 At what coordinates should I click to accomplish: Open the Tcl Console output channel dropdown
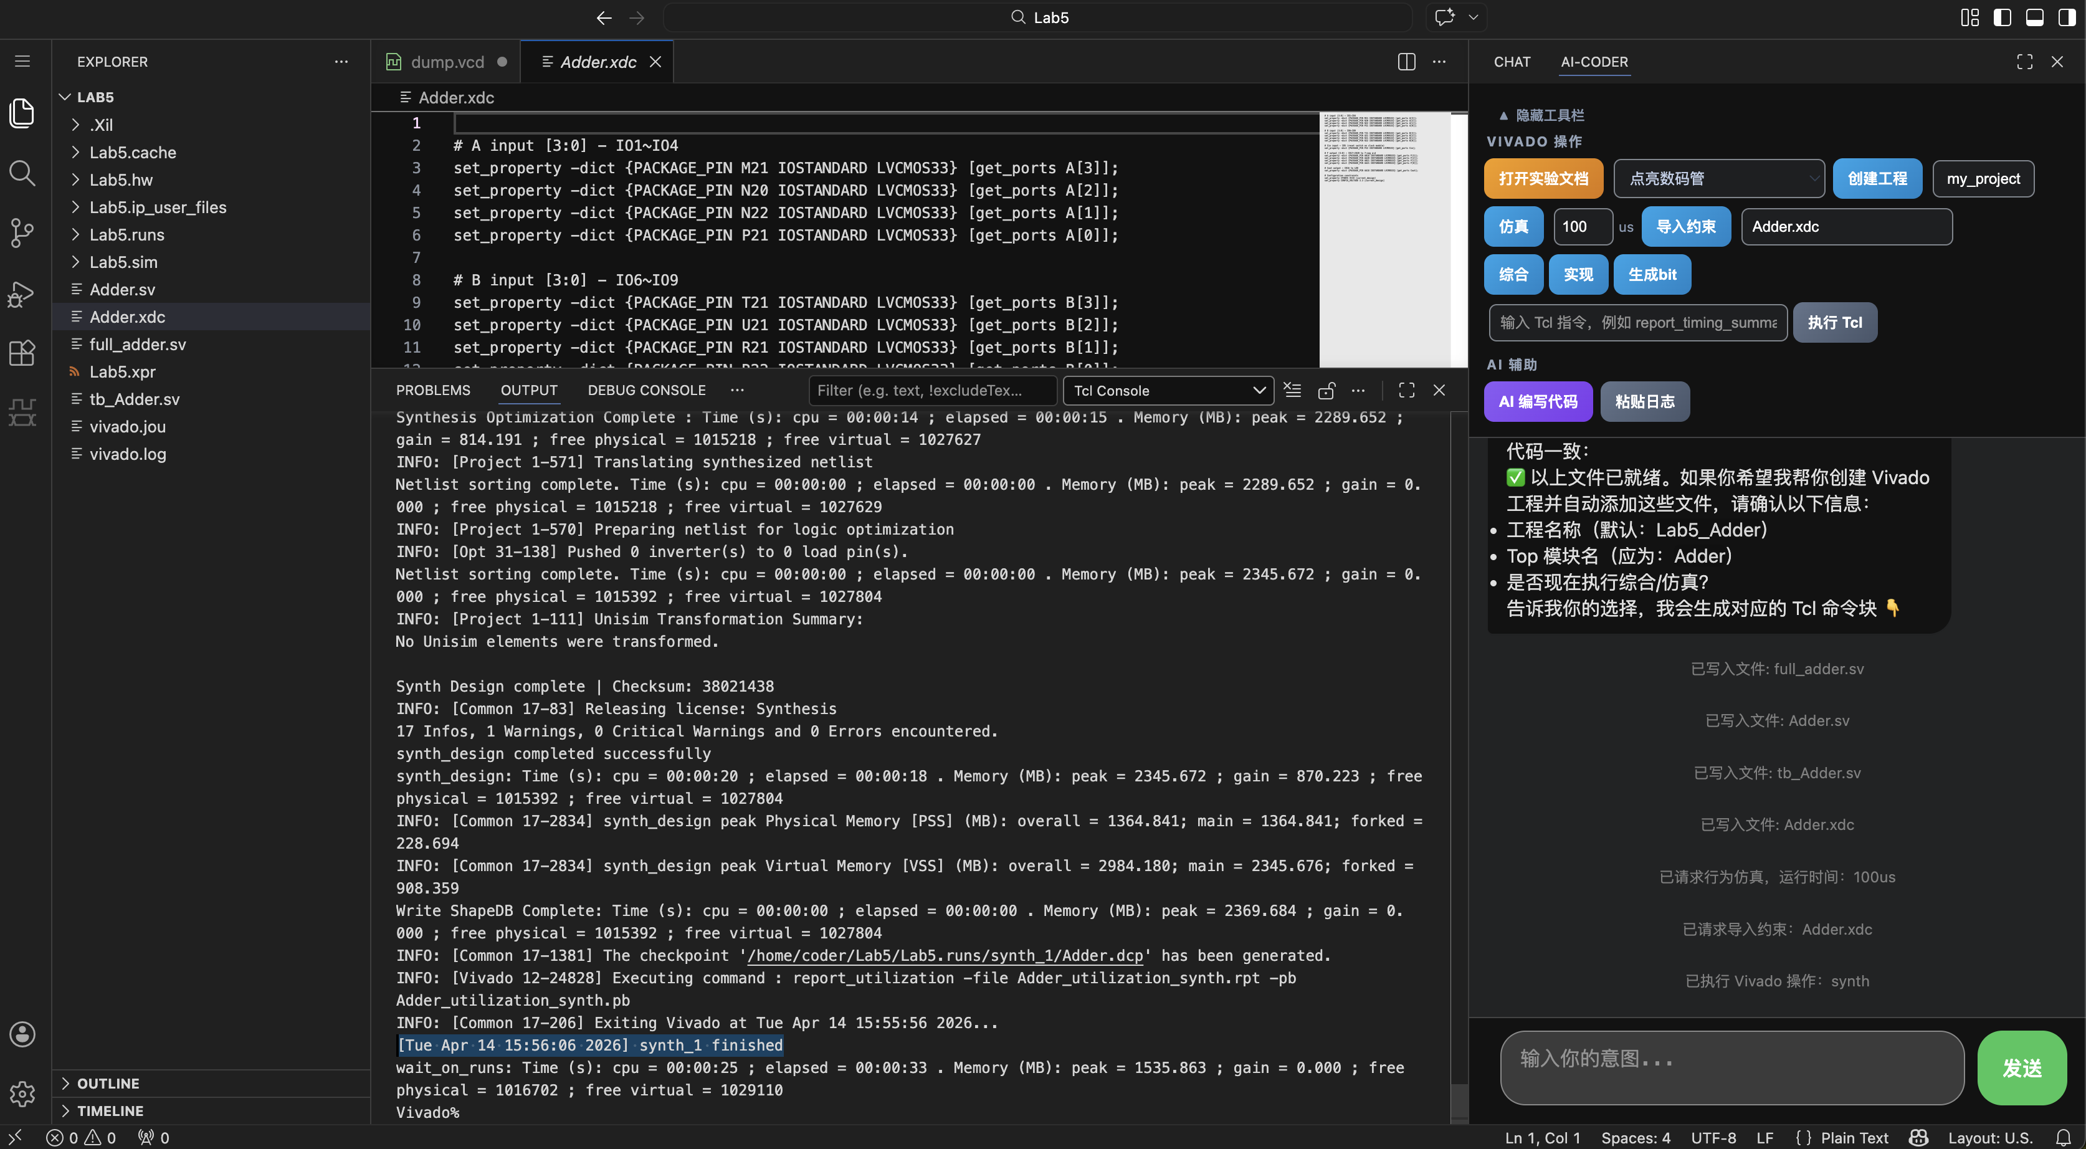coord(1168,390)
